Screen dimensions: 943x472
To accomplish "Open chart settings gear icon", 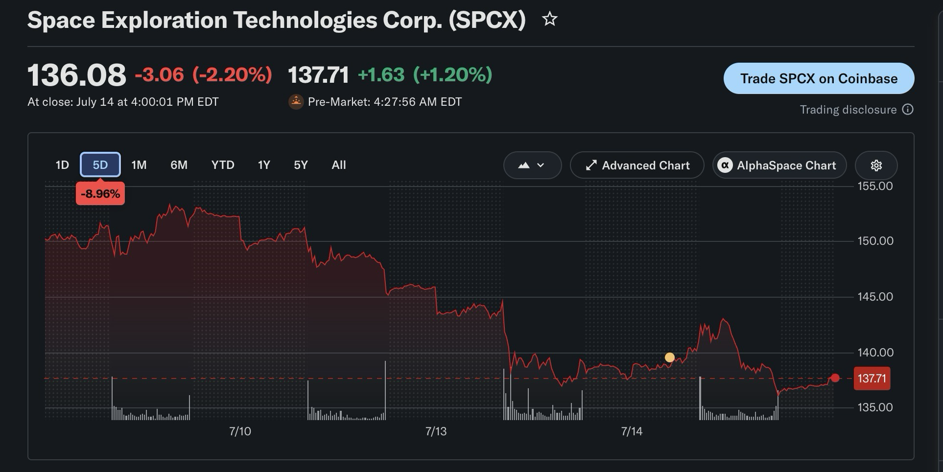I will point(876,165).
